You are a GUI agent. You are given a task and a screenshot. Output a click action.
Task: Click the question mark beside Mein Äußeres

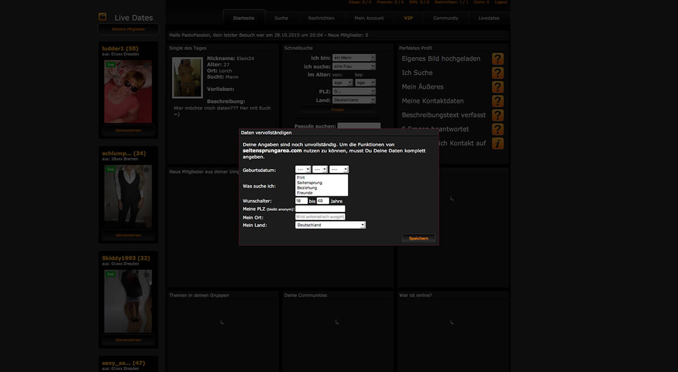point(498,87)
